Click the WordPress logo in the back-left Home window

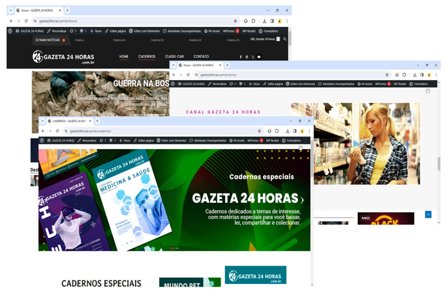[x=10, y=31]
